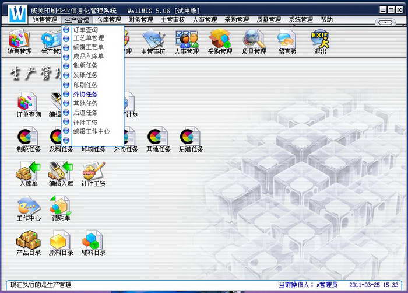Click the 采购管理 toolbar icon

point(220,41)
